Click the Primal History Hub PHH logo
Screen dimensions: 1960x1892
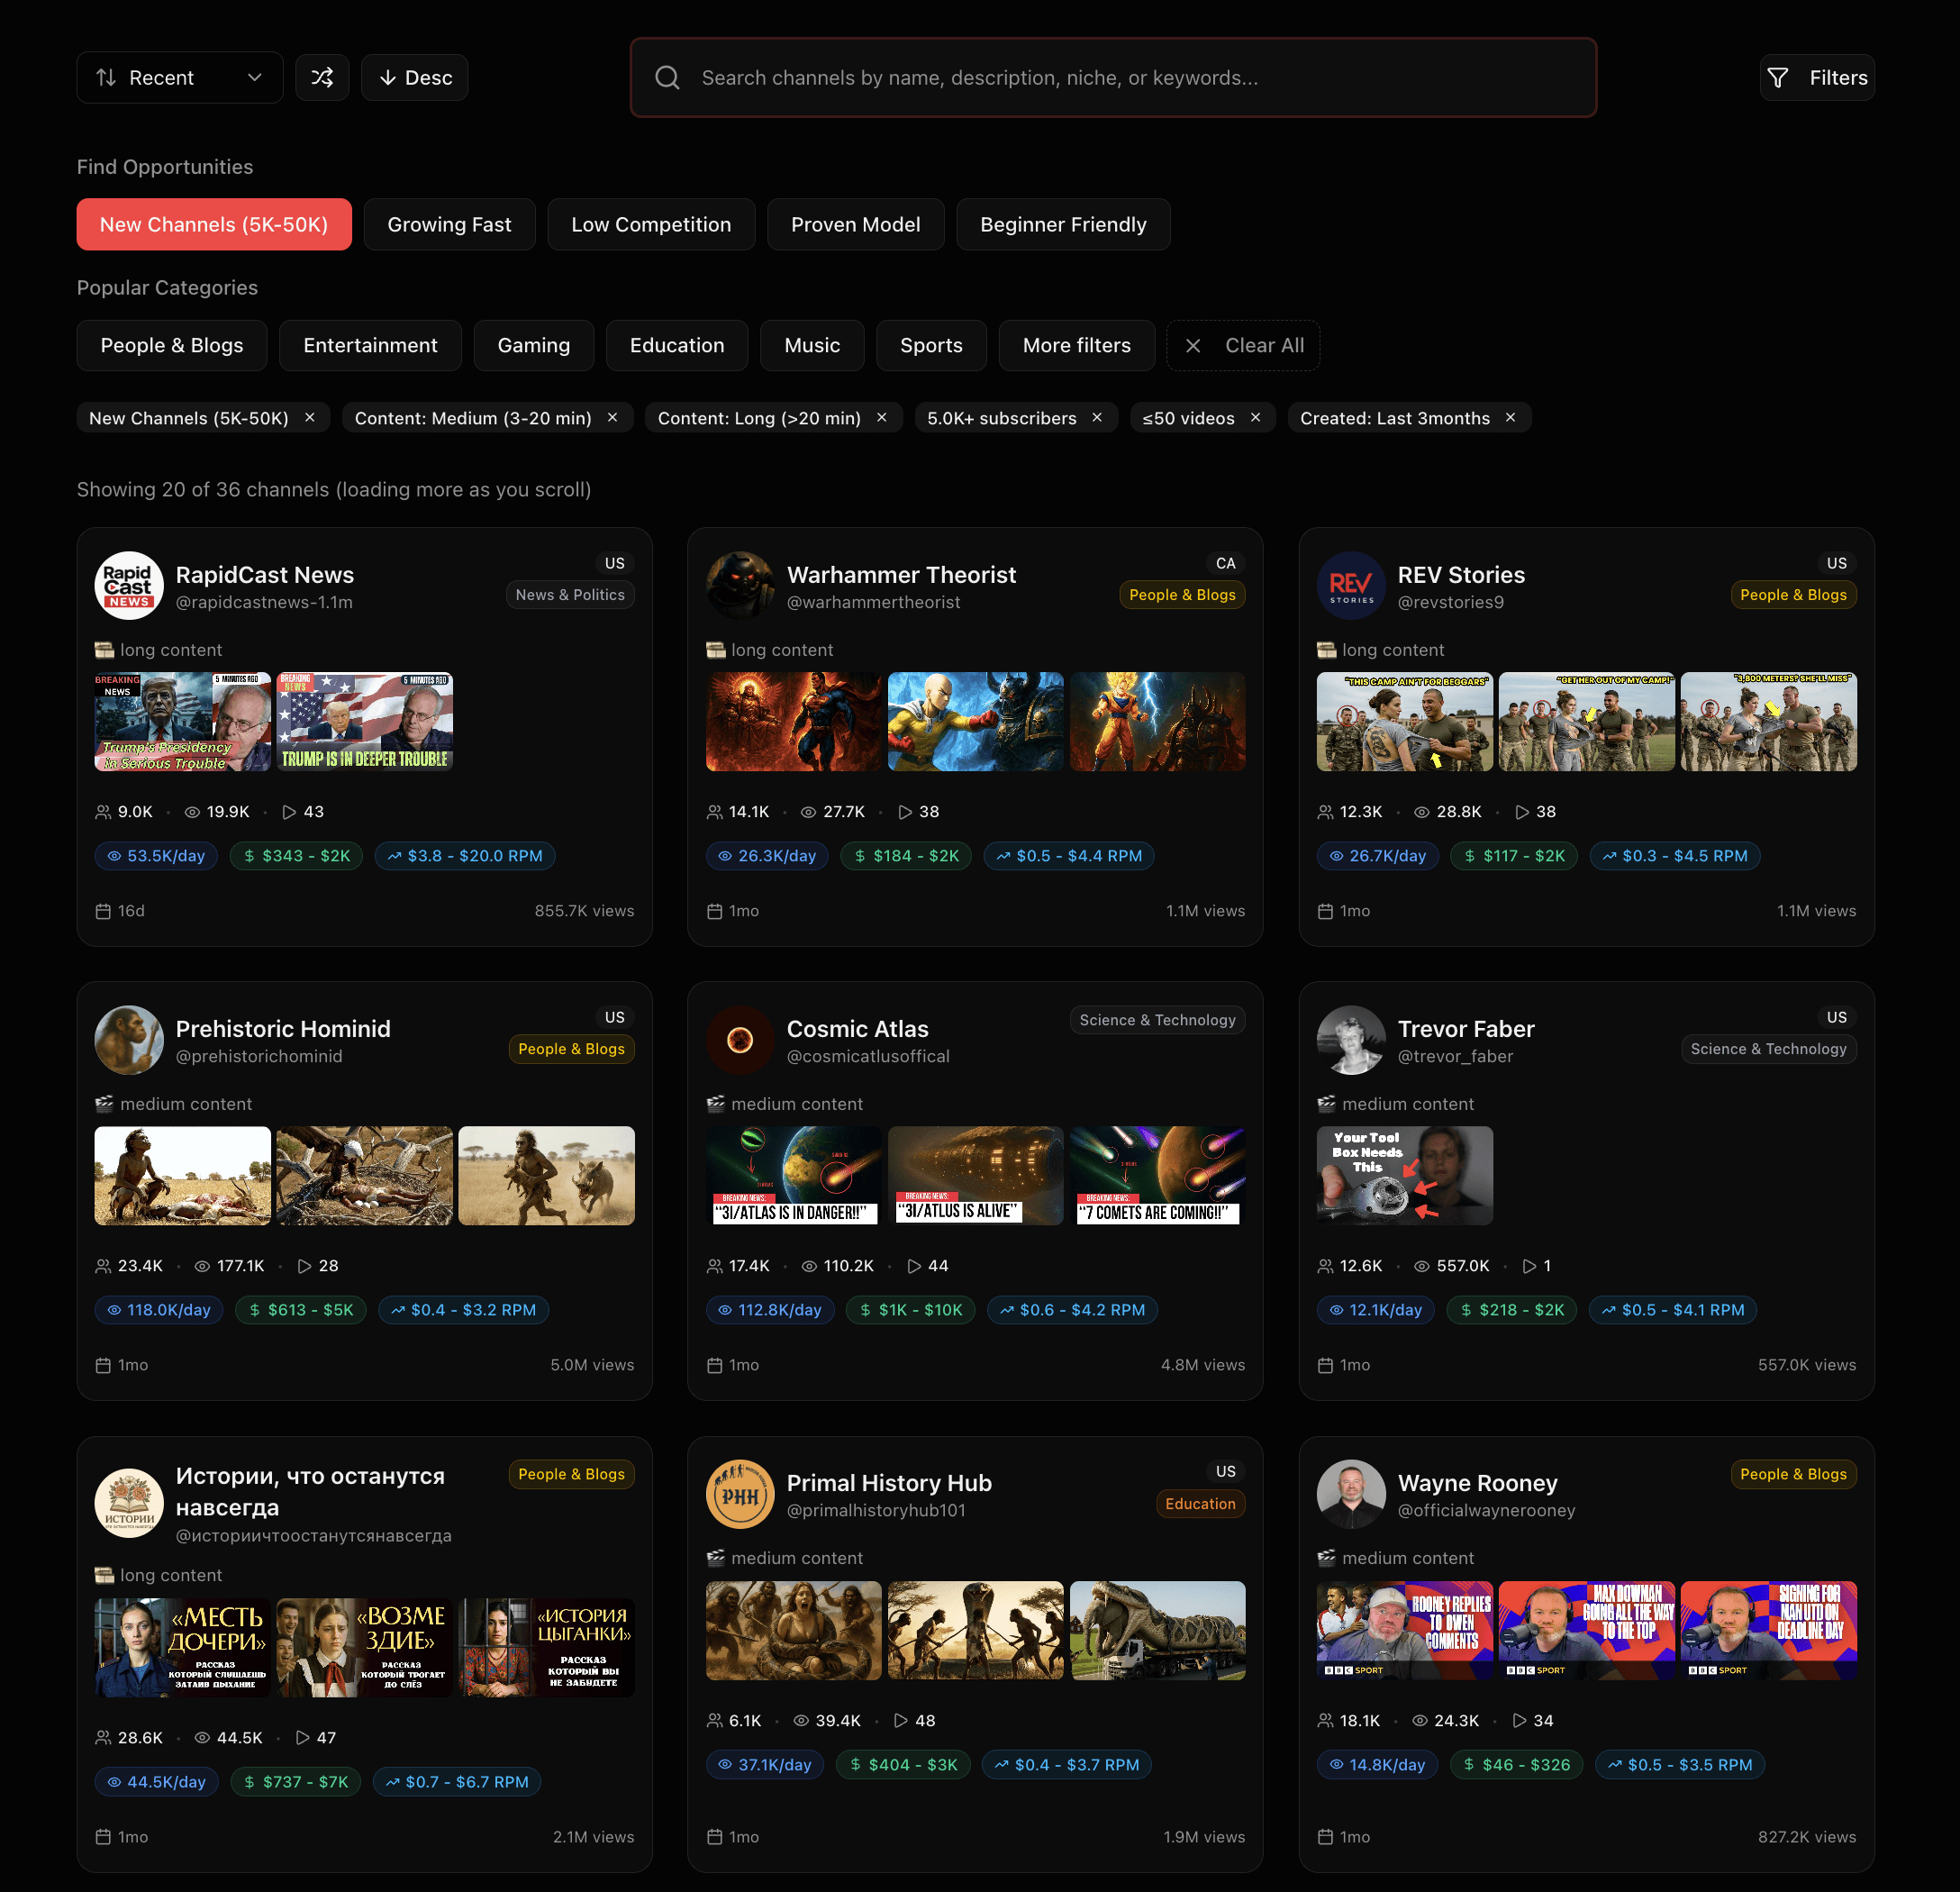[740, 1494]
